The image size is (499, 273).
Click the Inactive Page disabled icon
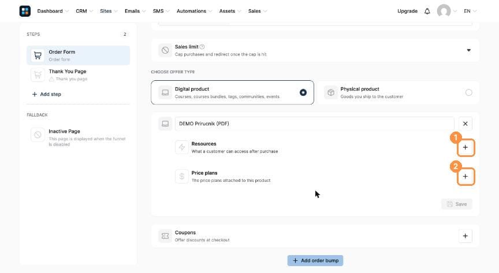coord(38,134)
